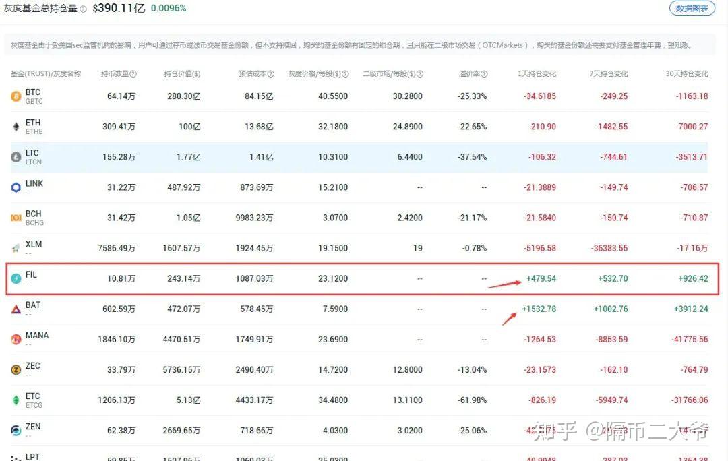Click the 数据图表 button

692,9
